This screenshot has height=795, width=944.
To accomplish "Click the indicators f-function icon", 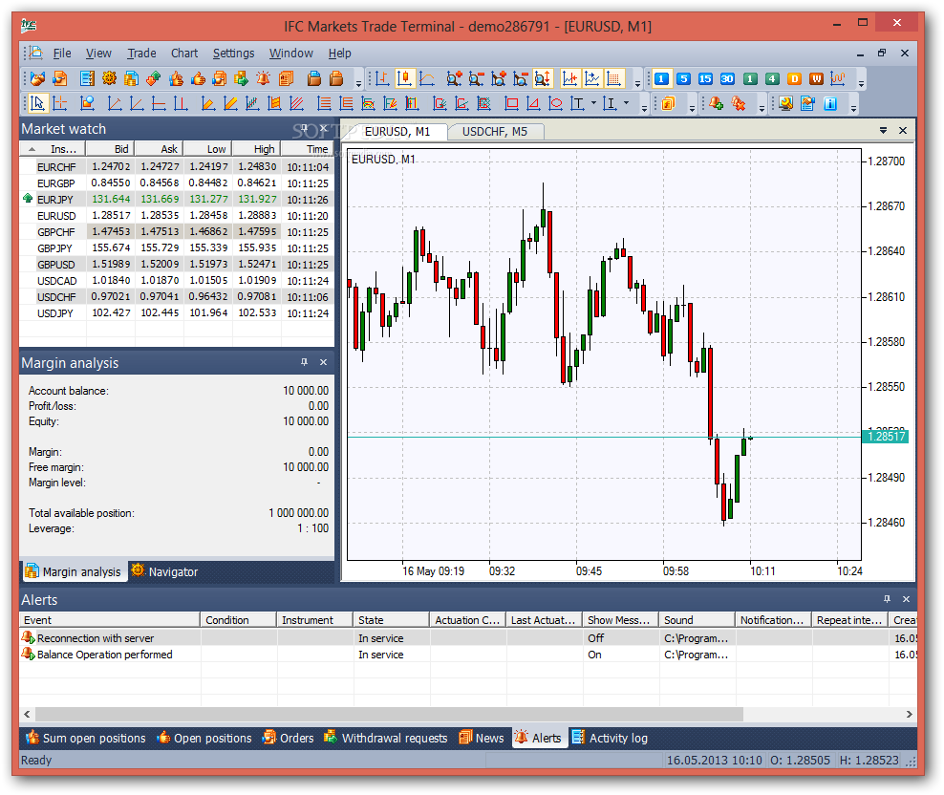I will [x=668, y=104].
